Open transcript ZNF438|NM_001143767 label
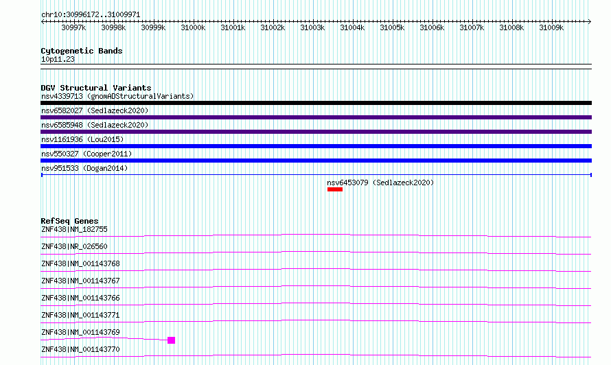This screenshot has height=365, width=611. [80, 281]
